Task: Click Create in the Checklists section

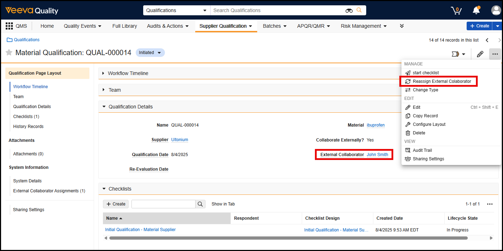Action: click(116, 204)
